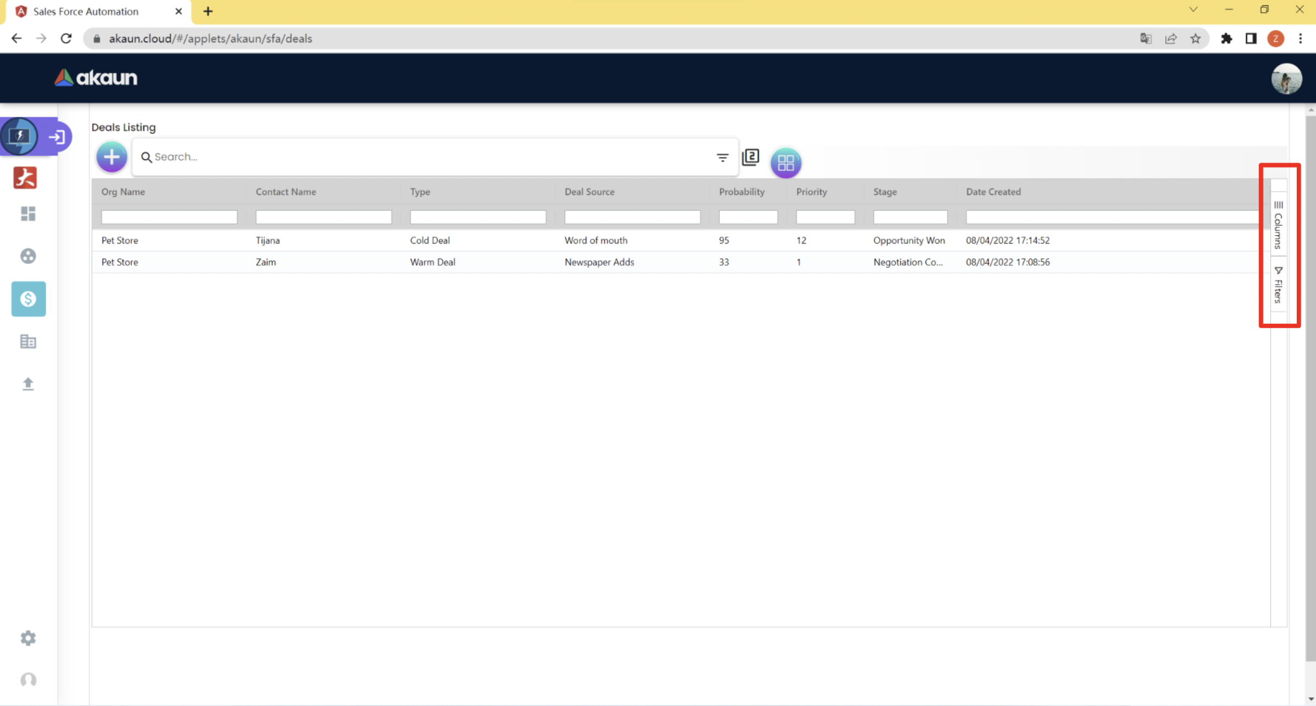This screenshot has width=1316, height=706.
Task: Click the Org Name filter box
Action: click(x=169, y=217)
